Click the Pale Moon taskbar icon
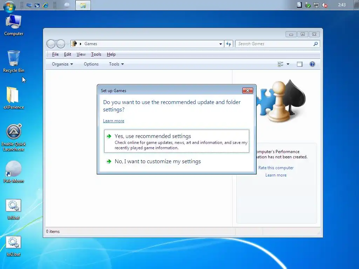Image resolution: width=359 pixels, height=269 pixels. pyautogui.click(x=67, y=5)
